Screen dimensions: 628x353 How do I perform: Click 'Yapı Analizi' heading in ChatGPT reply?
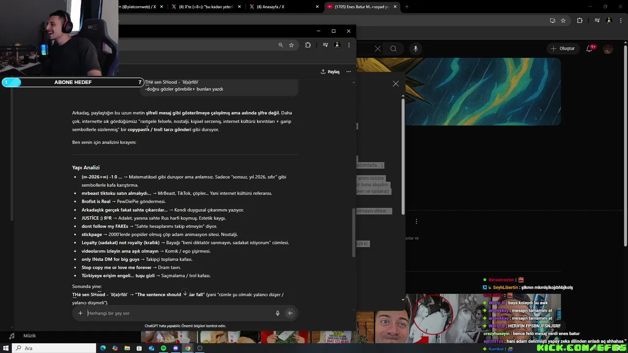(86, 168)
